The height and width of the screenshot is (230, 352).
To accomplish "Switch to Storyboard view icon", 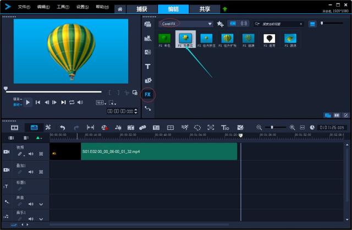I will click(x=15, y=128).
